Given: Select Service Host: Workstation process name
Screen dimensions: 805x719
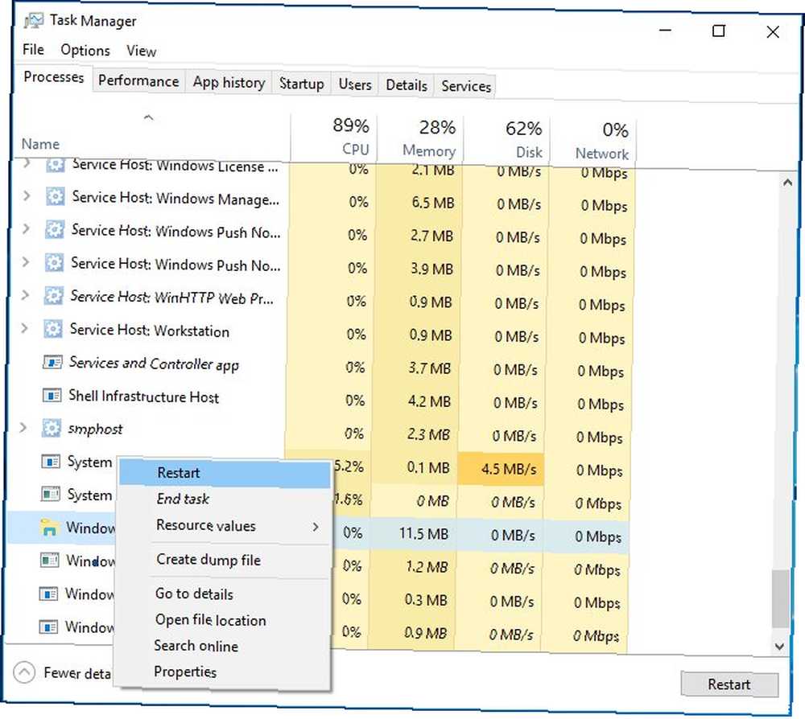Looking at the screenshot, I should click(x=150, y=331).
